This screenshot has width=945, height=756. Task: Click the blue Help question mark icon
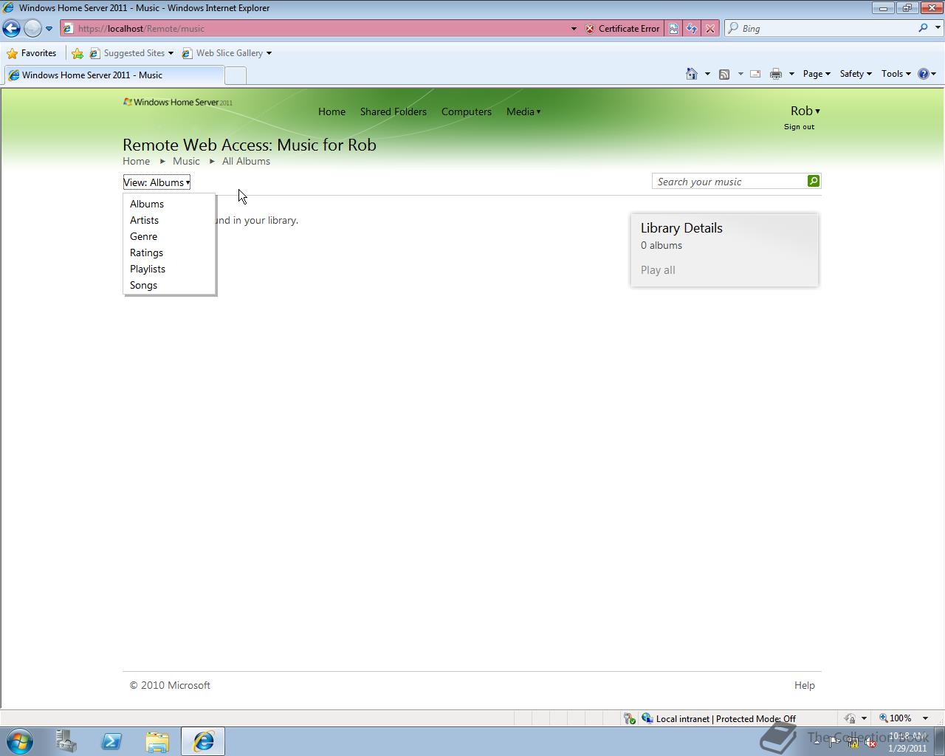[x=924, y=74]
